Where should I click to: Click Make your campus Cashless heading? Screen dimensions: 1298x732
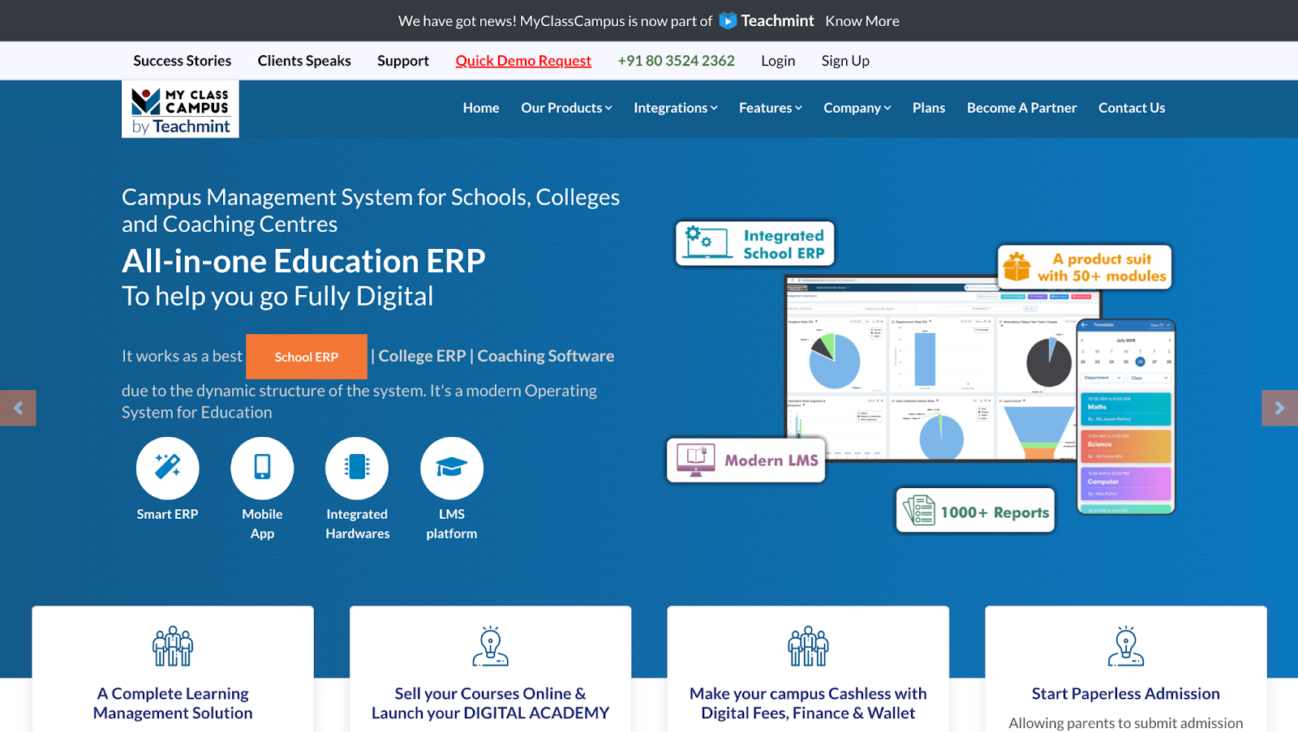pyautogui.click(x=808, y=703)
